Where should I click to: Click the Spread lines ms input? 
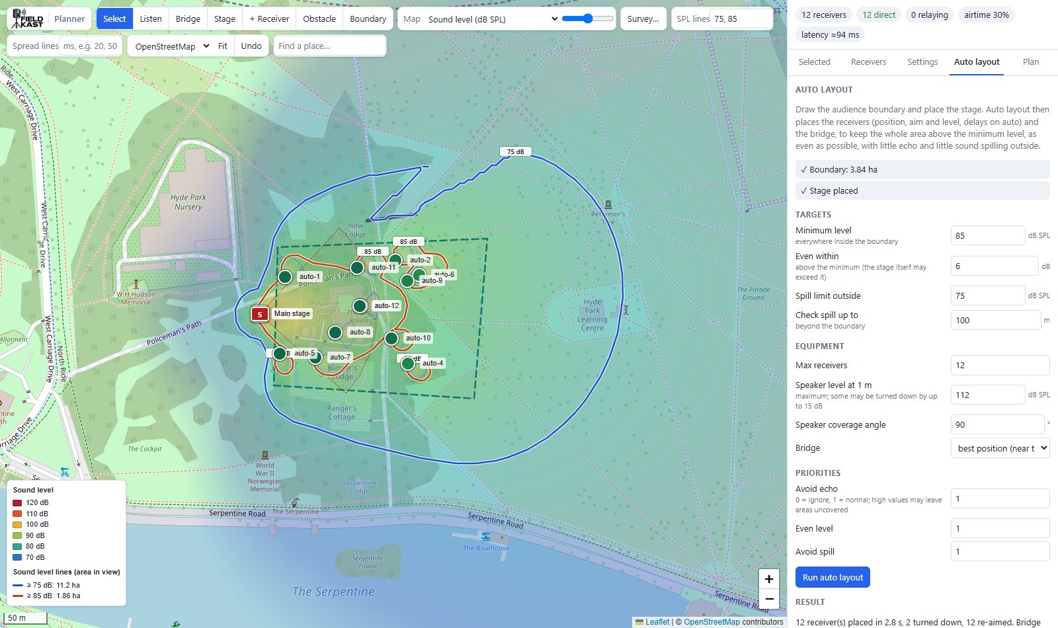pyautogui.click(x=91, y=46)
